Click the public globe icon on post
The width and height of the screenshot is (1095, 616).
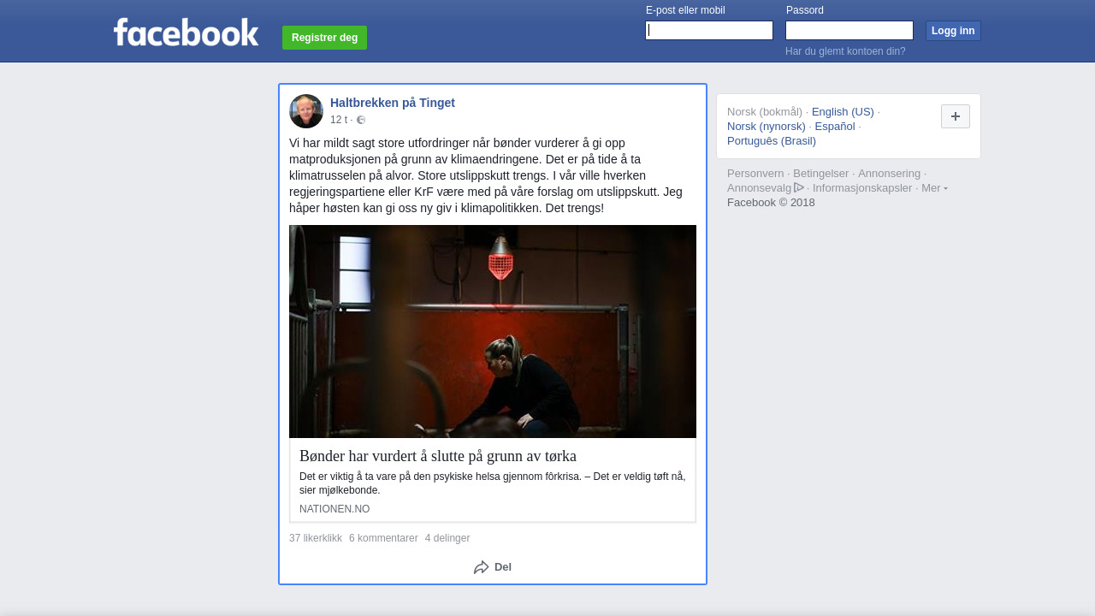click(361, 120)
